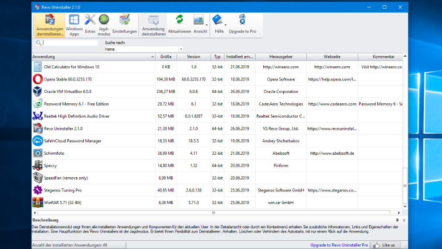Click the horizontal scrollbar of the list
Image resolution: width=442 pixels, height=249 pixels.
click(213, 213)
